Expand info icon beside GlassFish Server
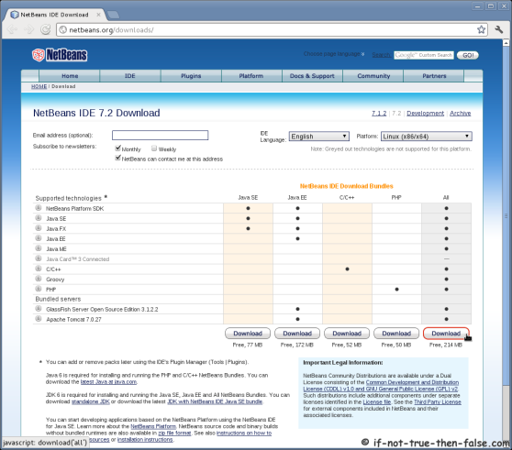The width and height of the screenshot is (512, 450). 39,309
